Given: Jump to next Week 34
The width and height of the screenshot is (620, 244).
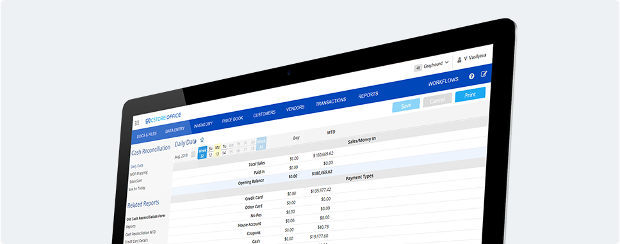Looking at the screenshot, I should (261, 143).
